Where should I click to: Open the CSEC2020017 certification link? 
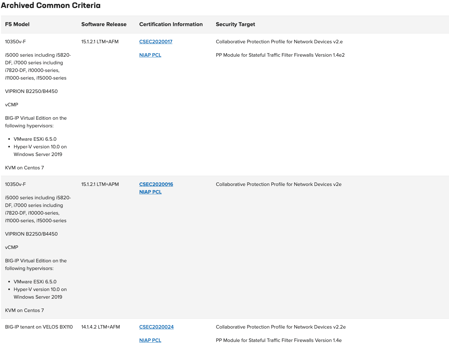[x=156, y=42]
